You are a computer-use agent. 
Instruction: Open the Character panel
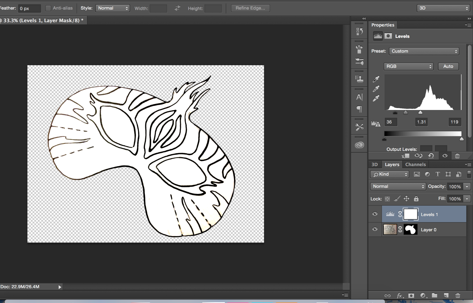coord(360,97)
